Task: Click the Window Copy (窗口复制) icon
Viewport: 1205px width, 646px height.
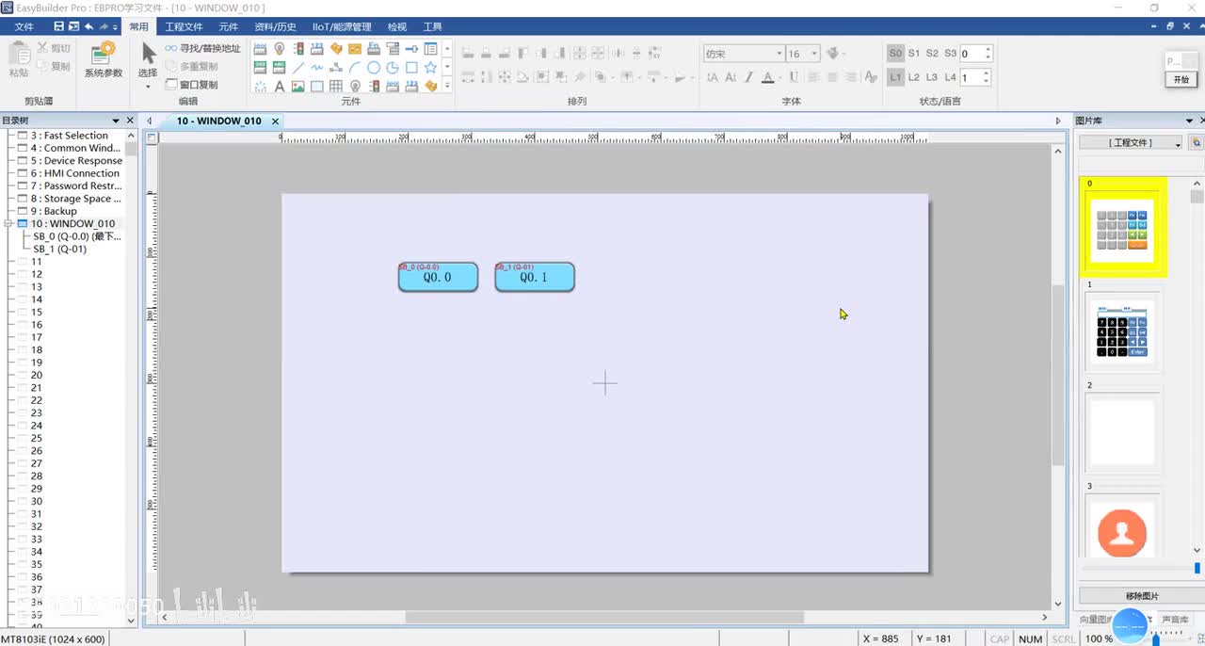Action: (170, 84)
